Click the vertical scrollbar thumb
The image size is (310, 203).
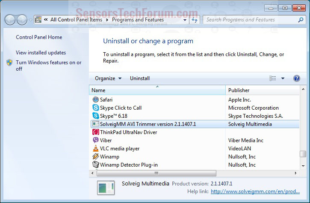pos(303,154)
